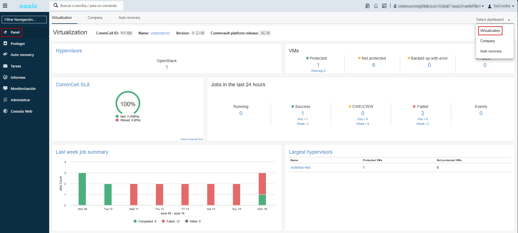Switch to the Auto recovery tab

129,18
